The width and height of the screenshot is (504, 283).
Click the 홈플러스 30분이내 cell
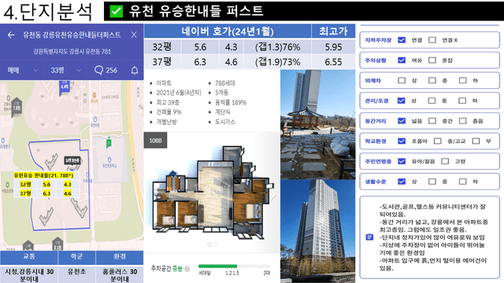click(120, 274)
